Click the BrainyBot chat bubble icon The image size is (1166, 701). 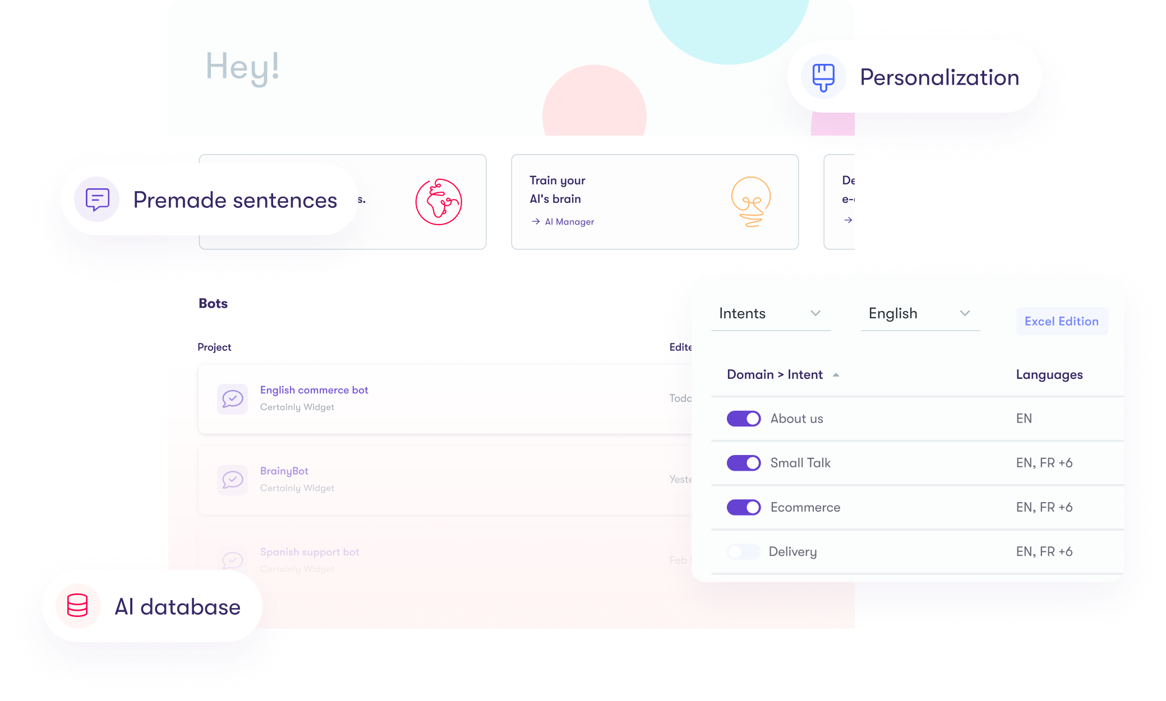[232, 479]
